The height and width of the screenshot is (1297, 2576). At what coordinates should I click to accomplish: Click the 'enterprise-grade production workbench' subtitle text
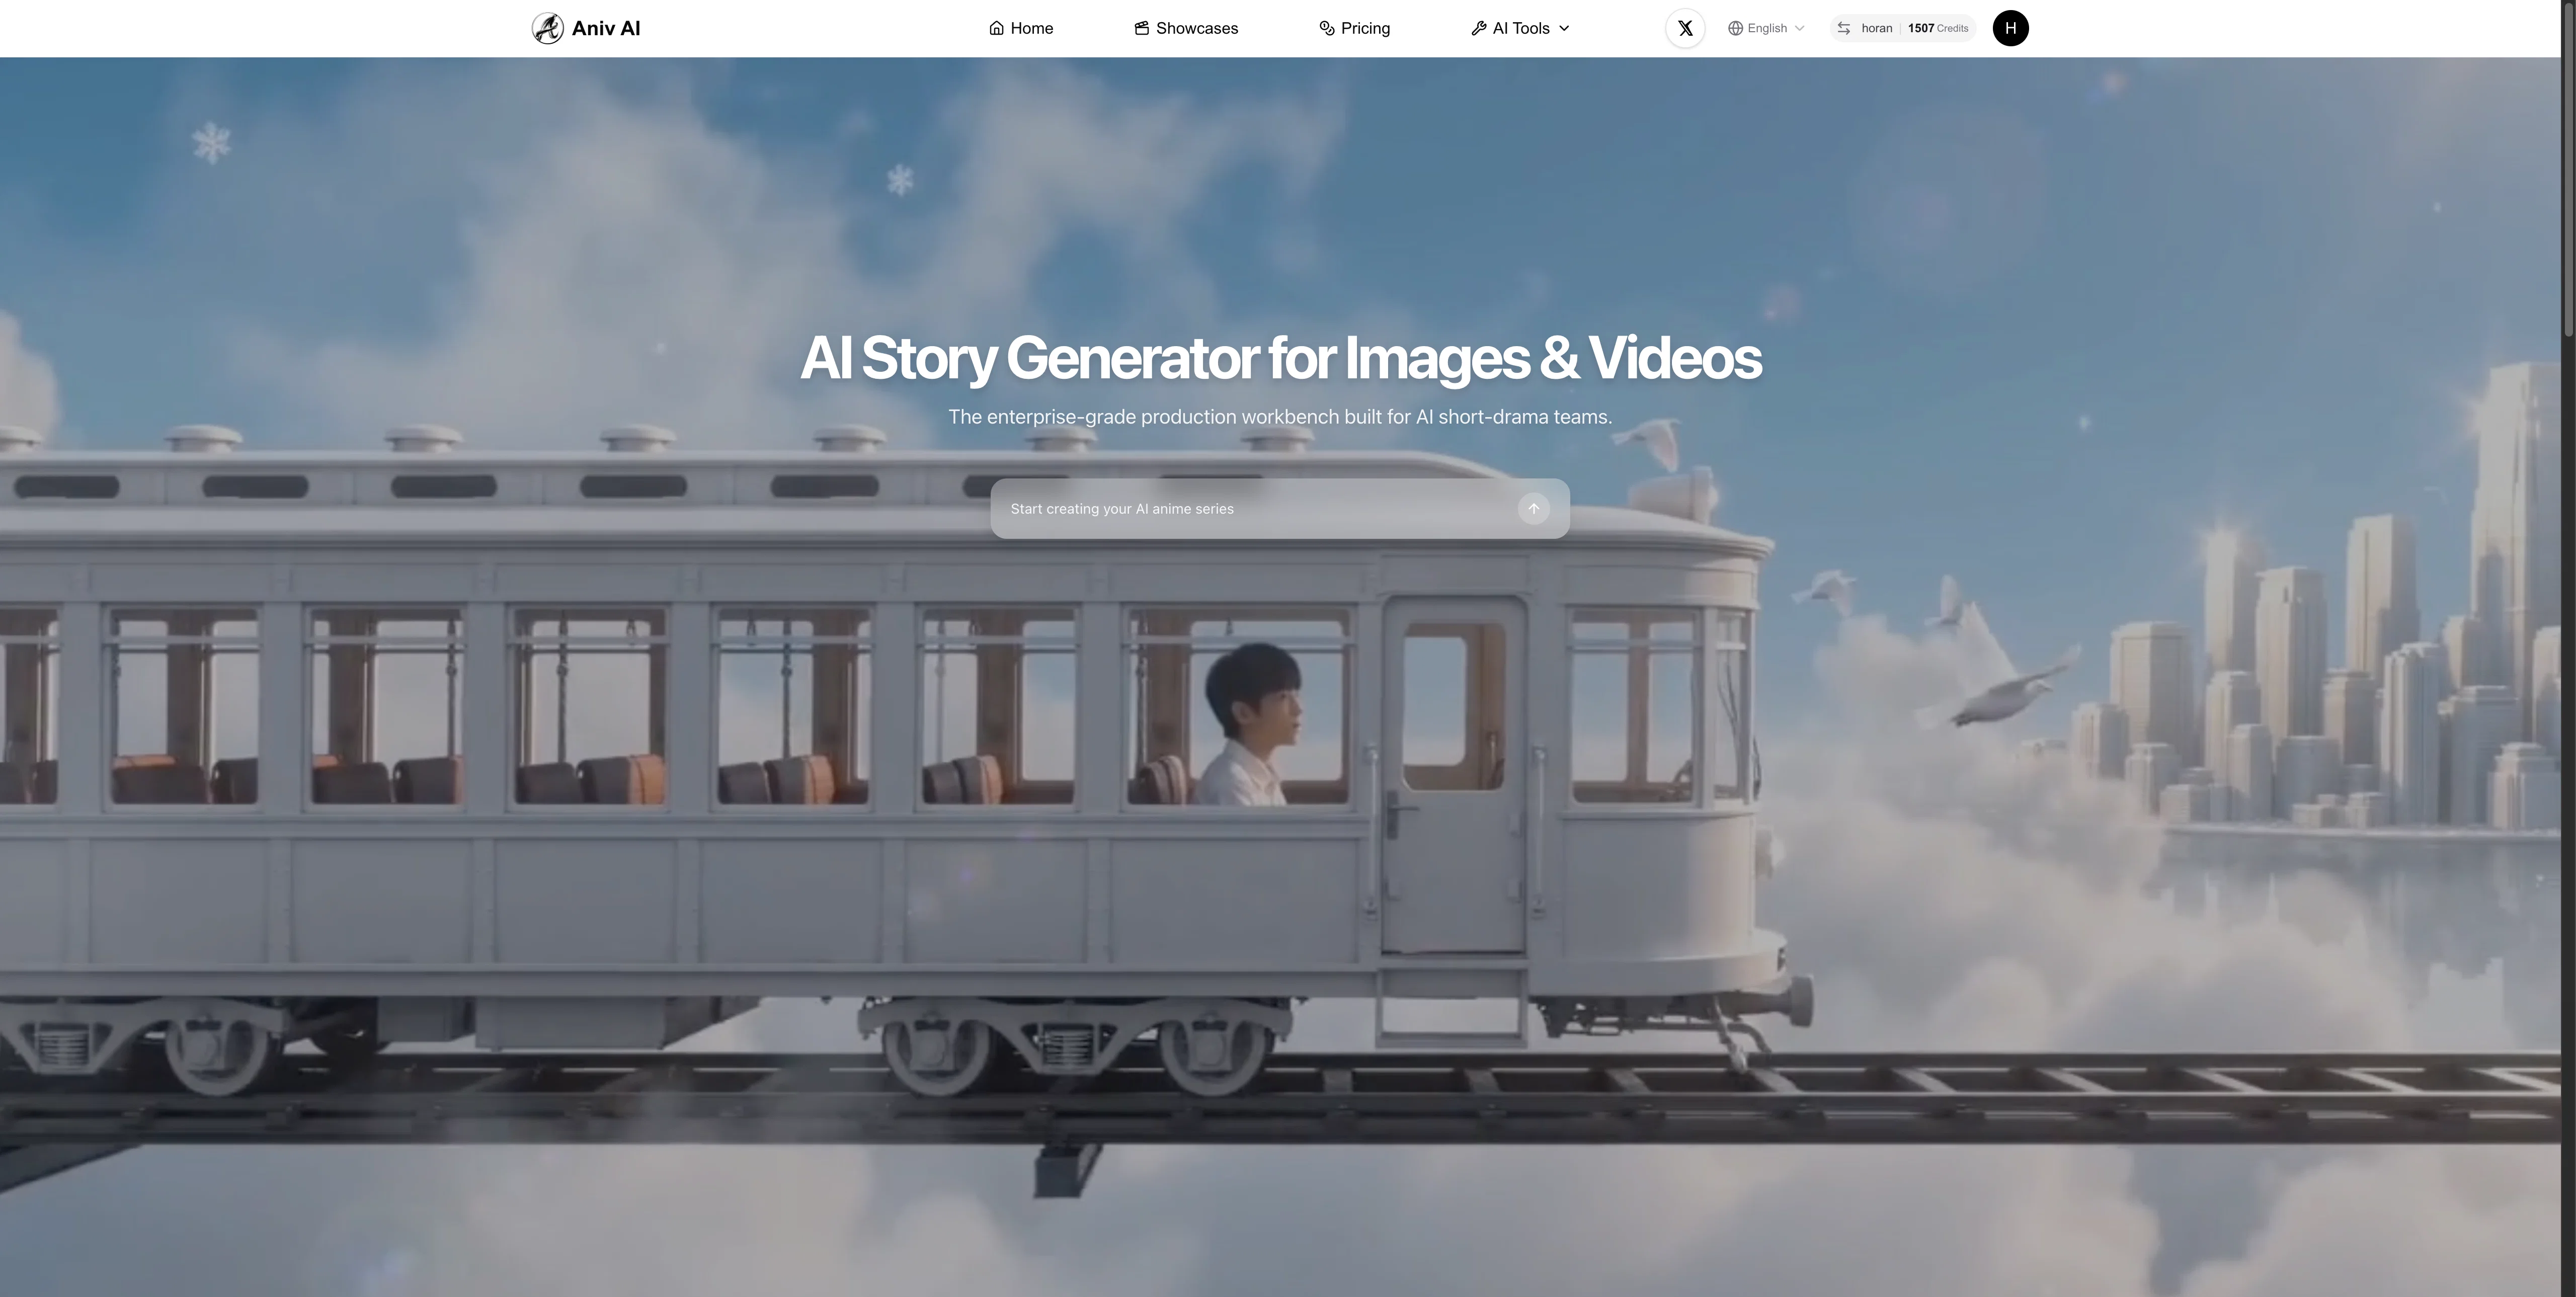click(1280, 417)
